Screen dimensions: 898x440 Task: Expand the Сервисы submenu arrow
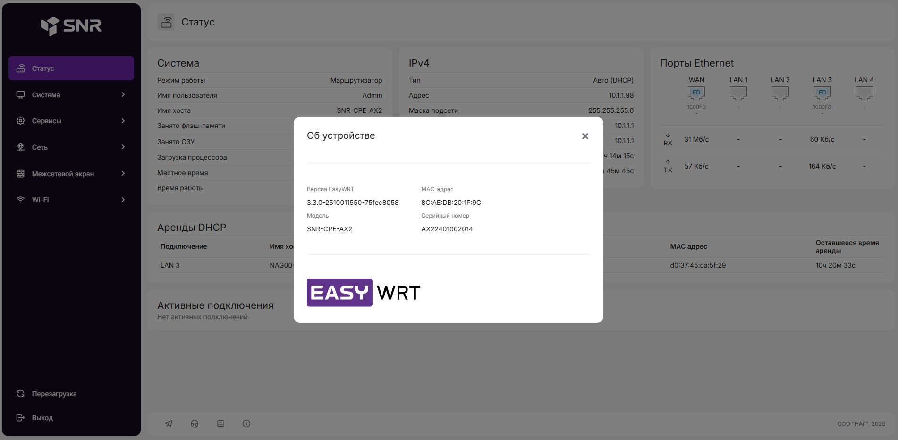click(x=123, y=121)
